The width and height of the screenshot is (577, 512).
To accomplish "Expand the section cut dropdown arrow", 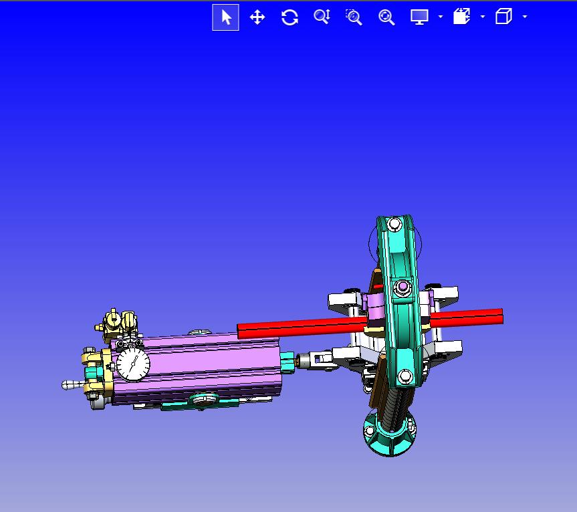I will (x=483, y=17).
